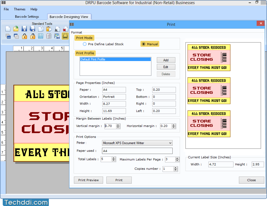
Task: Click the first label preview thumbnail
Action: pyautogui.click(x=209, y=58)
